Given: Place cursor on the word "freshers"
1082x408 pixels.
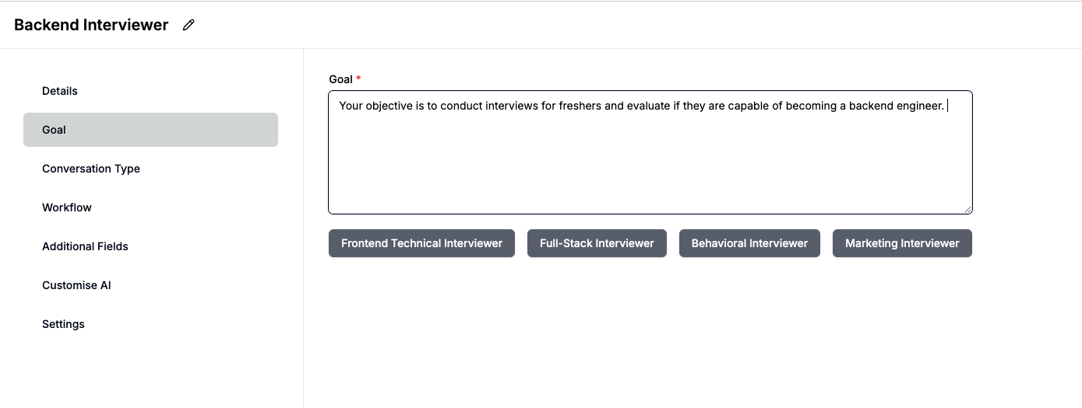Looking at the screenshot, I should 580,106.
